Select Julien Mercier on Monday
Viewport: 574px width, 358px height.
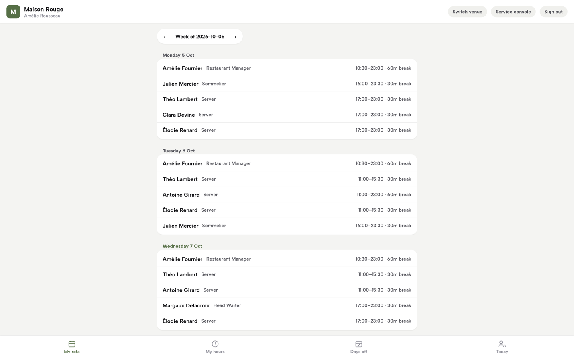click(287, 84)
